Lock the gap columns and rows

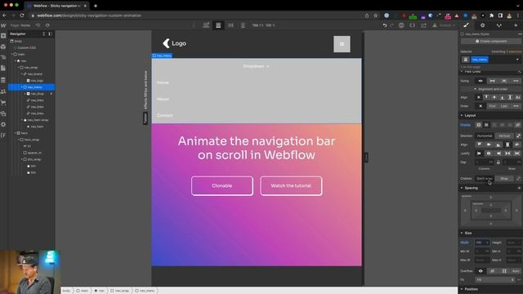tap(498, 162)
